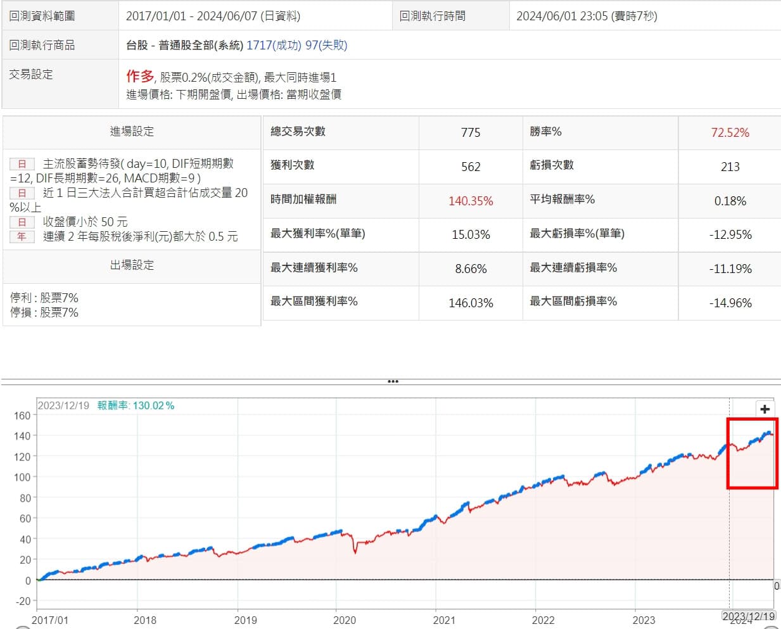This screenshot has height=629, width=781.
Task: Select the 出場設定 section header
Action: (x=132, y=265)
